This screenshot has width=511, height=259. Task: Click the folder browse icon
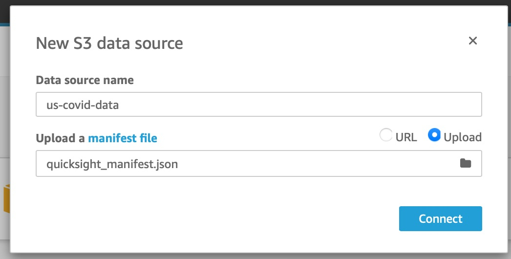(x=466, y=163)
